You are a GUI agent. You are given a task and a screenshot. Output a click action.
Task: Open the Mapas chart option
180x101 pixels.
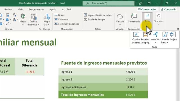click(x=23, y=19)
